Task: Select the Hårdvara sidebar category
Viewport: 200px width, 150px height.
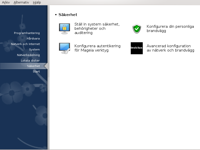Action: [33, 38]
